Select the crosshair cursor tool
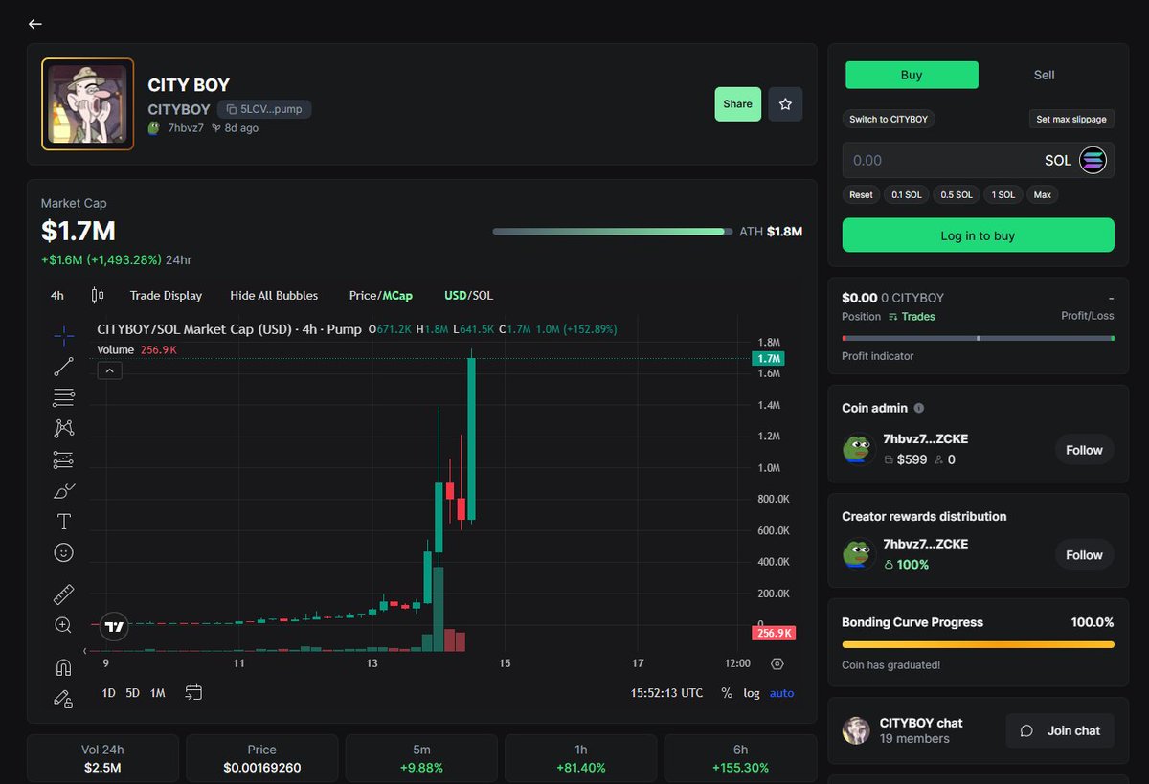 63,335
